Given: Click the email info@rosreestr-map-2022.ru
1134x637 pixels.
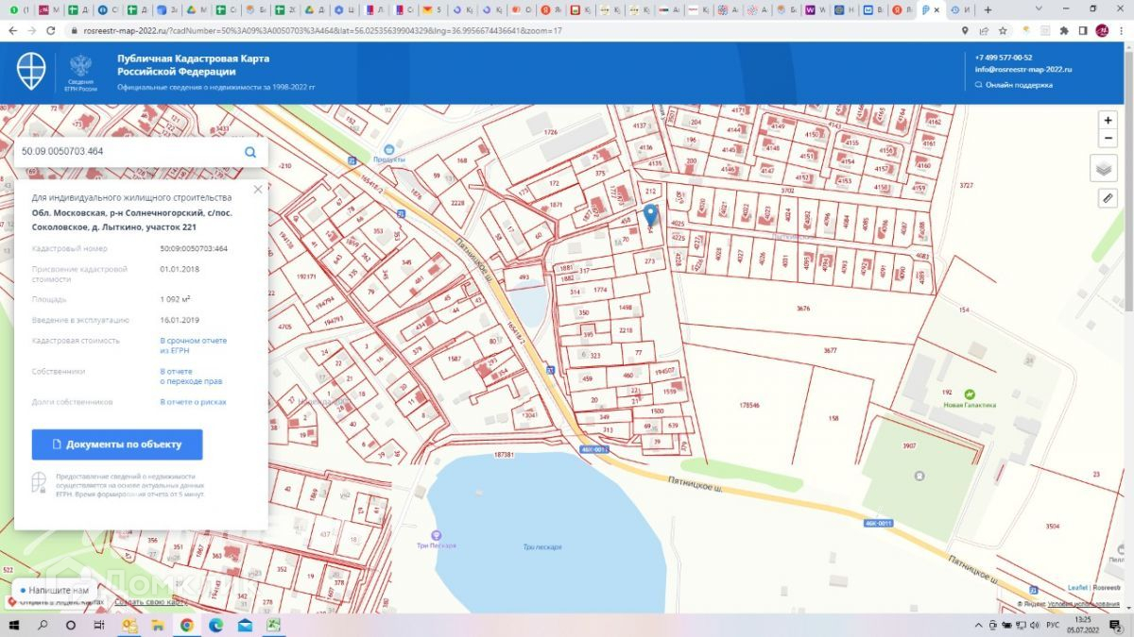Looking at the screenshot, I should click(x=1023, y=69).
